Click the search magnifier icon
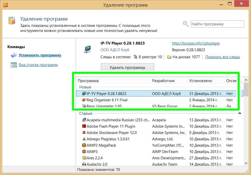The image size is (251, 175). click(x=186, y=24)
